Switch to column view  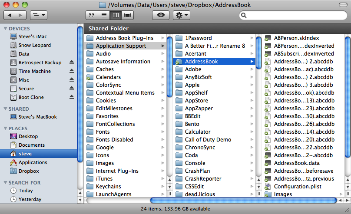(x=116, y=15)
